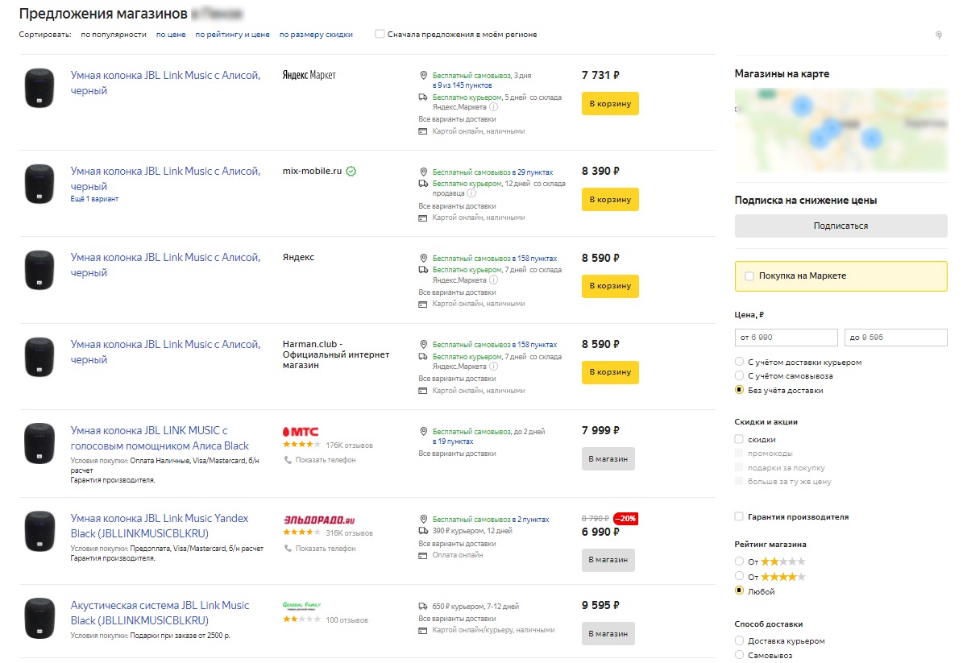
Task: Click the location pin icon near the map
Action: 939,35
